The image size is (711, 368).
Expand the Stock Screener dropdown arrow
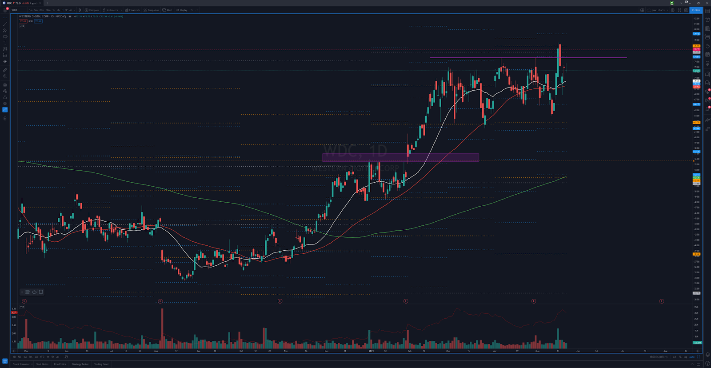coord(32,364)
